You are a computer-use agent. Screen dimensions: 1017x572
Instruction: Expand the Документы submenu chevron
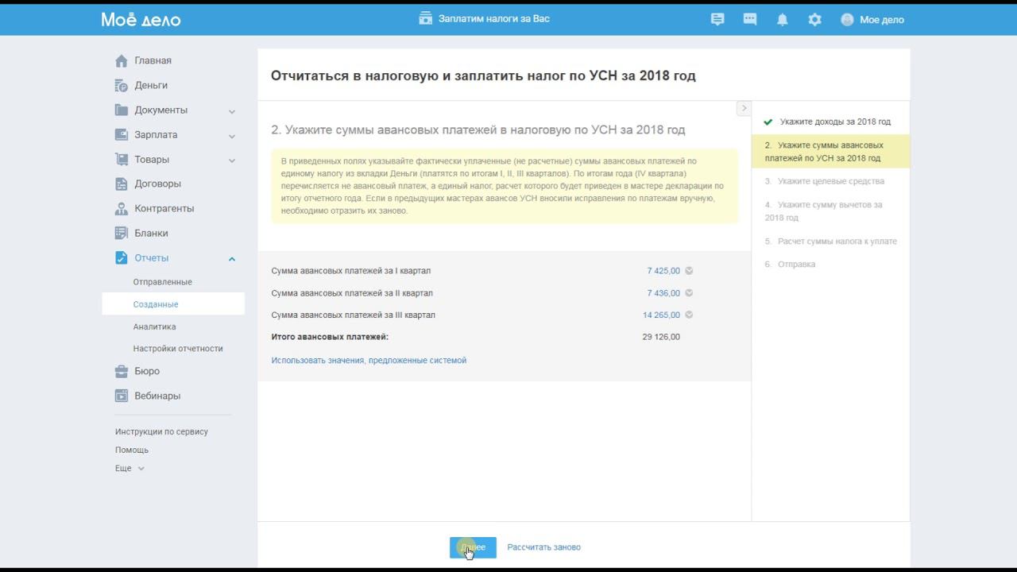(x=232, y=111)
